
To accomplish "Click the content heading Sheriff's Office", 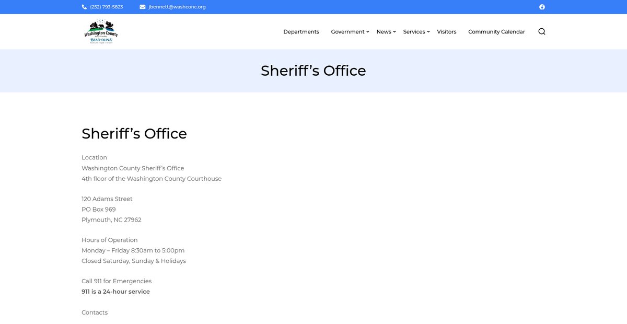I will (134, 134).
